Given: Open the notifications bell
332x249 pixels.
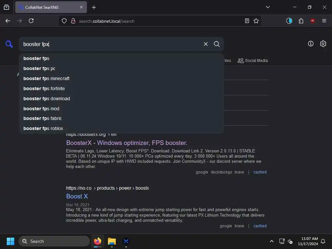Looking at the screenshot, I should click(323, 241).
